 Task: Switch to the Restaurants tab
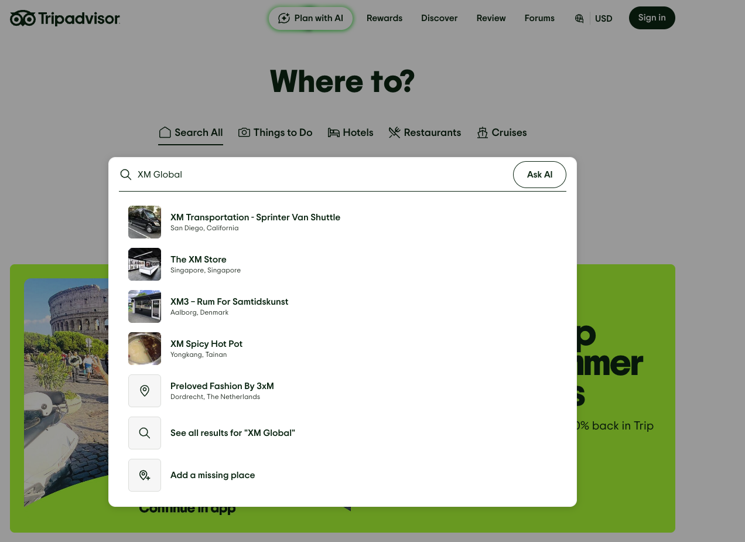coord(425,133)
